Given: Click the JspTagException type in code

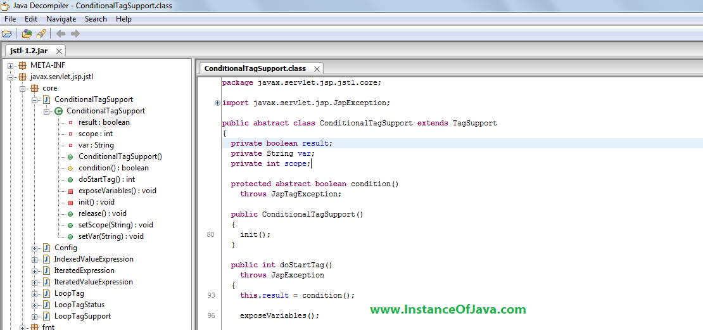Looking at the screenshot, I should [304, 194].
